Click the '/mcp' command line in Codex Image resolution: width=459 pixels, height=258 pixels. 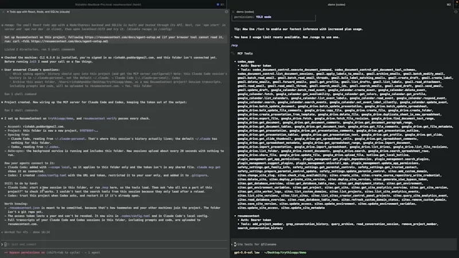click(234, 45)
